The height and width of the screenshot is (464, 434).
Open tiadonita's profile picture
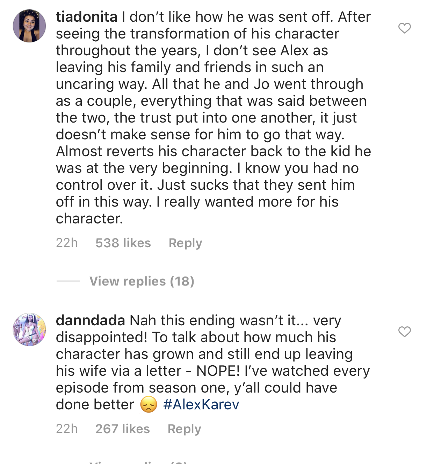(x=29, y=26)
